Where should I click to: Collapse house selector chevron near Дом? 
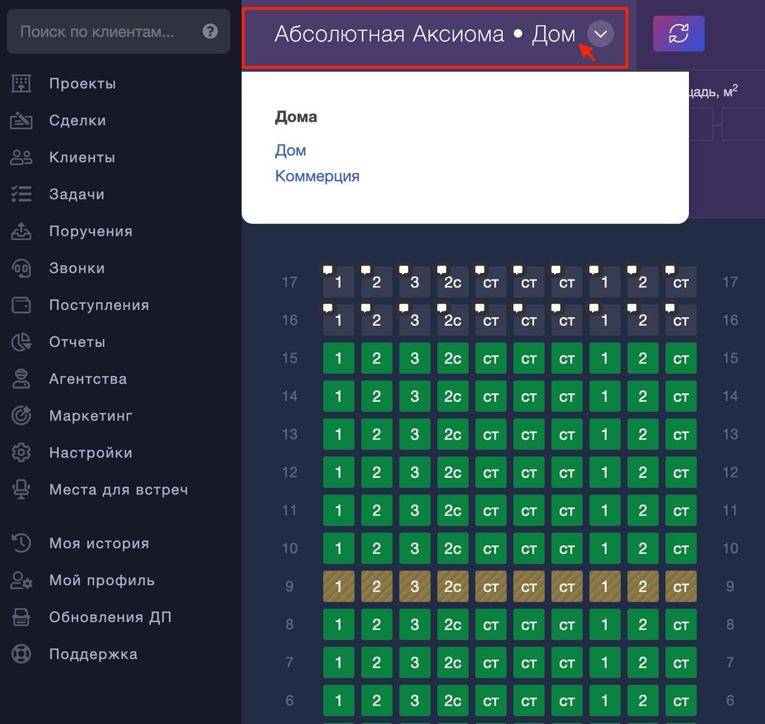(600, 34)
